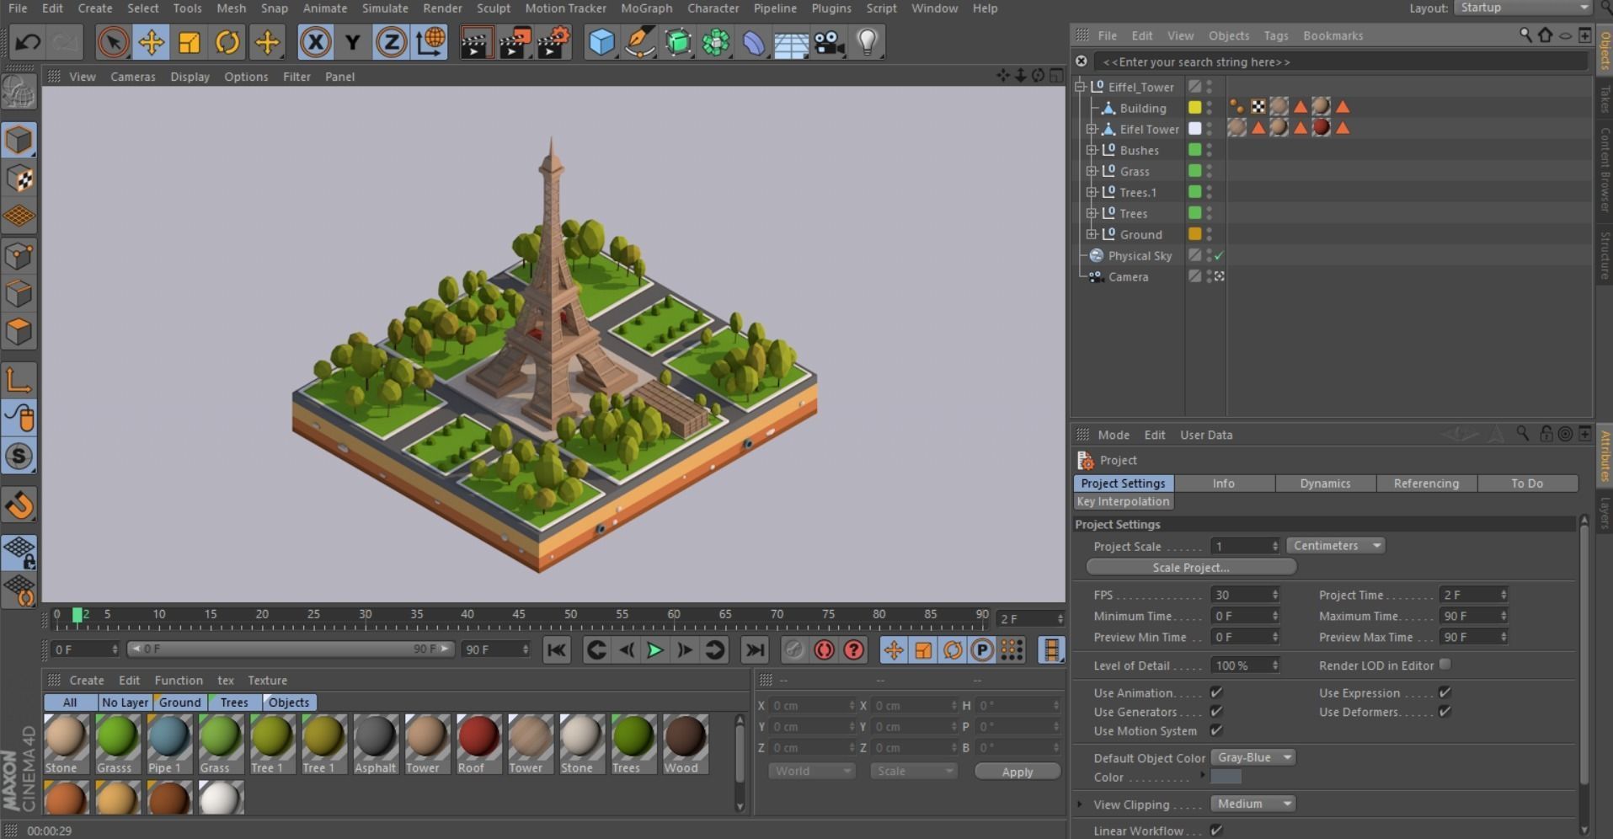Filter materials by Ground layer
1613x839 pixels.
[179, 702]
